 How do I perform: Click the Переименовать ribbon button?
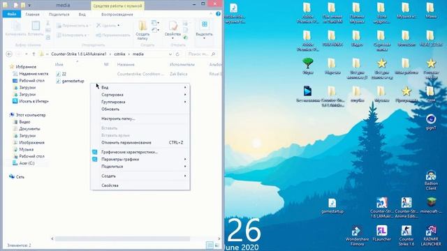pos(113,35)
